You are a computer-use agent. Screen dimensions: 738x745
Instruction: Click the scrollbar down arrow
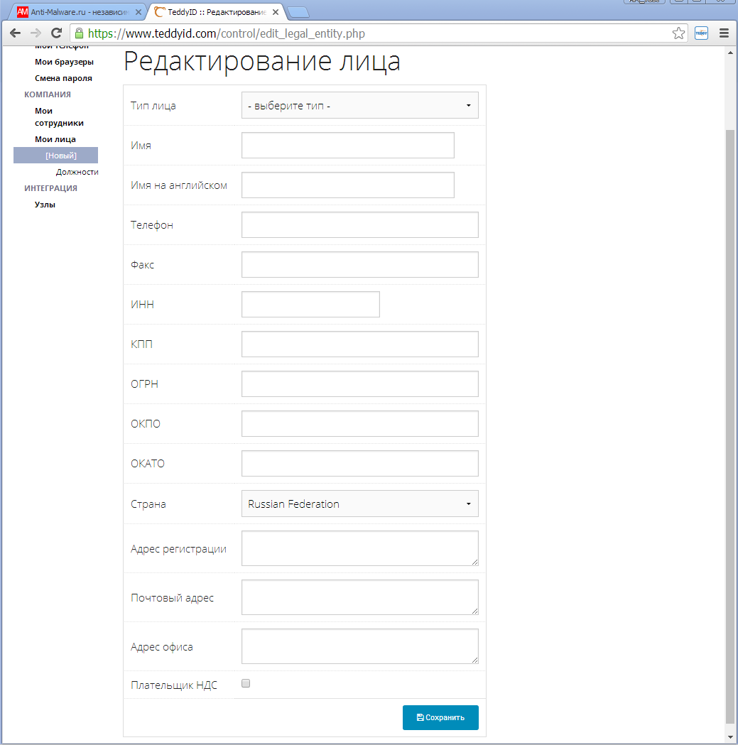click(730, 737)
